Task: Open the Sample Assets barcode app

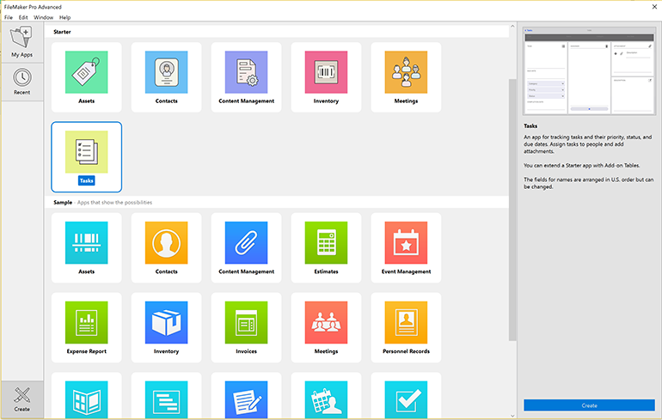Action: (87, 243)
